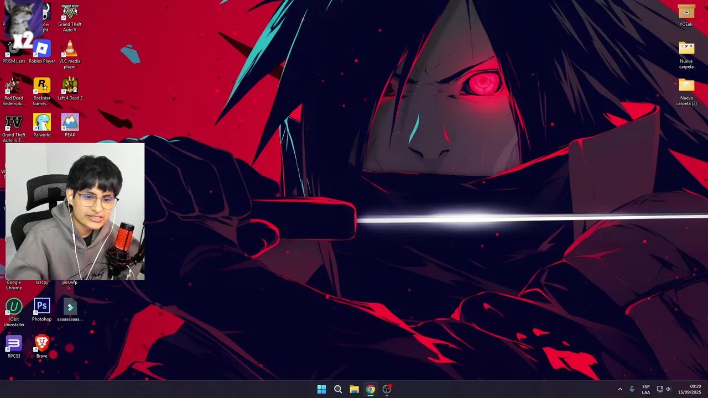Screen dimensions: 708x398
Task: Select Grand Theft Auto IV shortcut
Action: [13, 128]
